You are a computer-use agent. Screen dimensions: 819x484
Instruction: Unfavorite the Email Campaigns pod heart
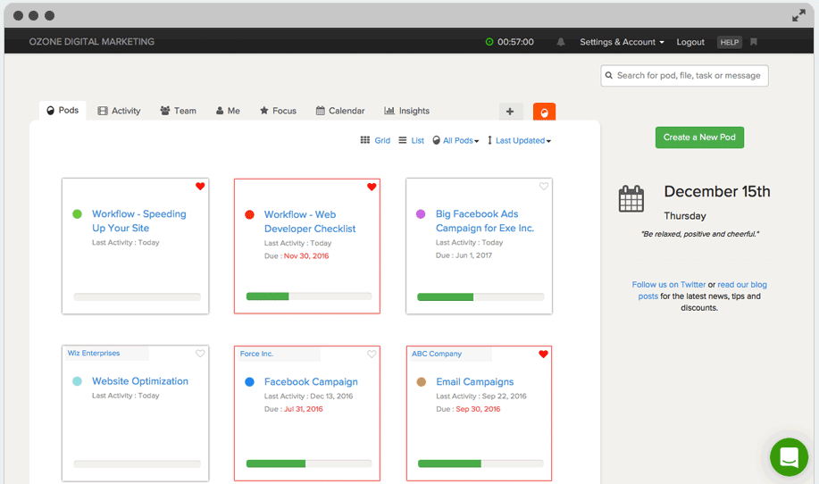(543, 354)
